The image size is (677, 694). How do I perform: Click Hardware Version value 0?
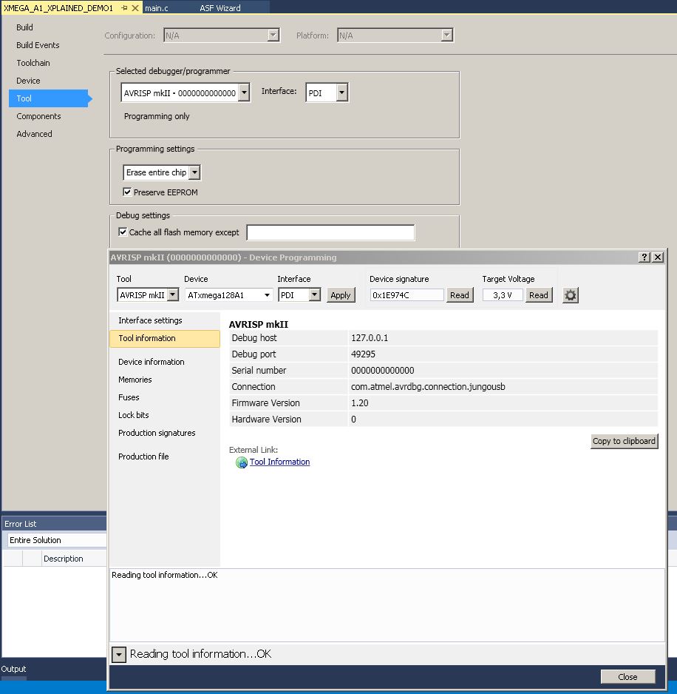[x=353, y=420]
